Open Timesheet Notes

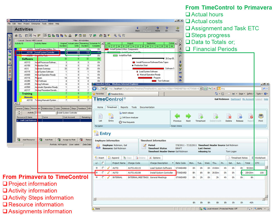pyautogui.click(x=238, y=158)
